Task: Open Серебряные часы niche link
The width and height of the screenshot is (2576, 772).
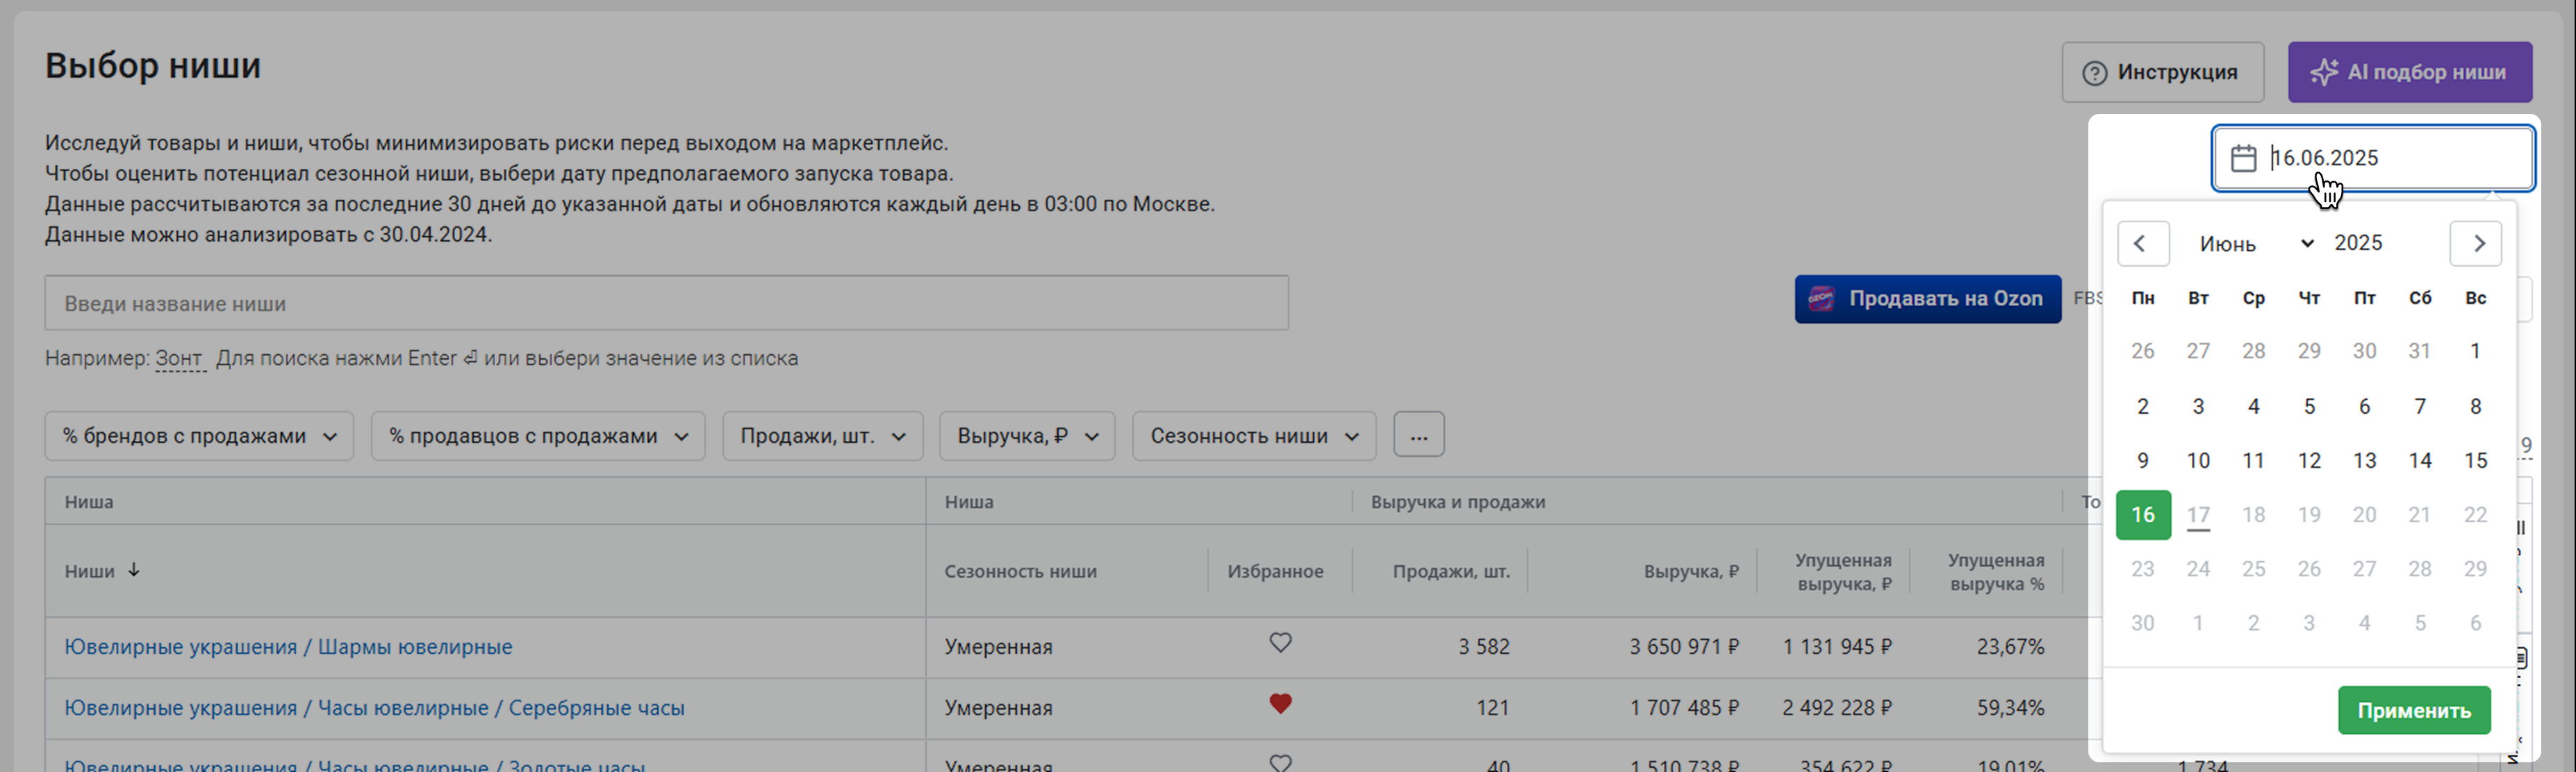Action: pos(374,708)
